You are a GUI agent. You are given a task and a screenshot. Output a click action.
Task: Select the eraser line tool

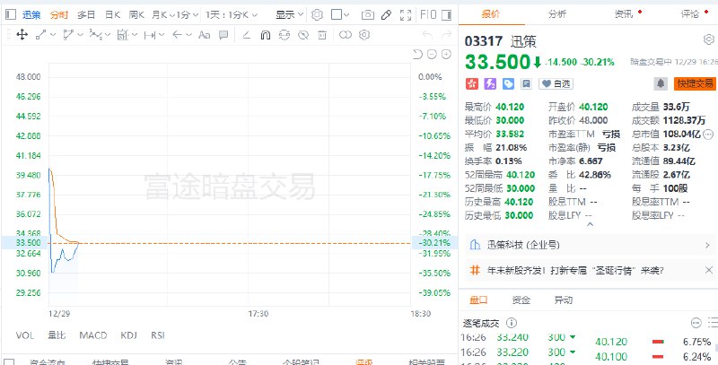(x=246, y=35)
